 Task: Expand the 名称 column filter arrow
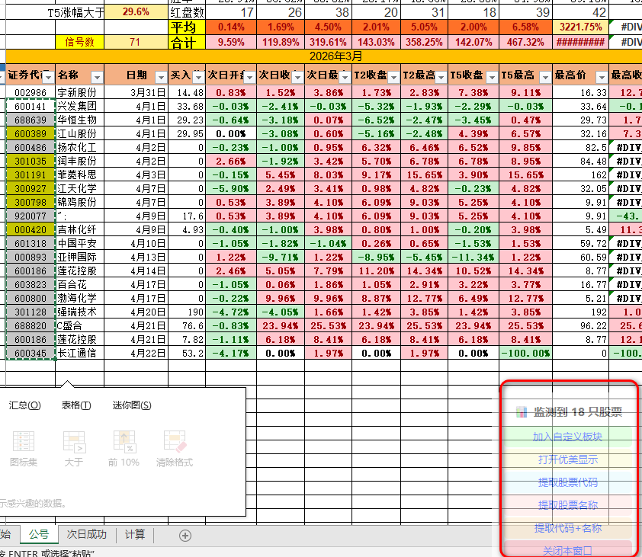tap(96, 76)
